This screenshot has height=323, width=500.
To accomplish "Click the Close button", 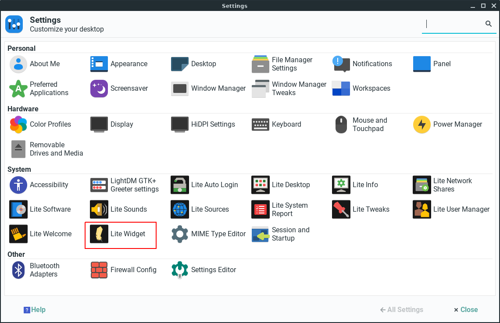I will tap(465, 309).
